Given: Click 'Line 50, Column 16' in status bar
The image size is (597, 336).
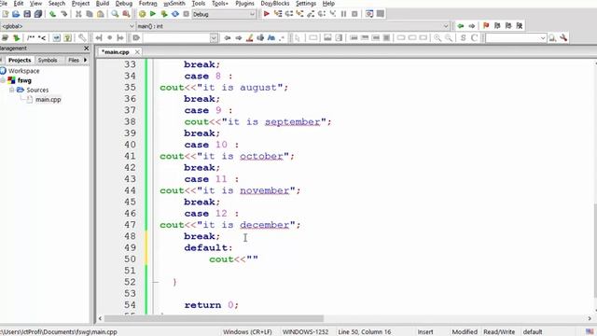Looking at the screenshot, I should coord(365,332).
